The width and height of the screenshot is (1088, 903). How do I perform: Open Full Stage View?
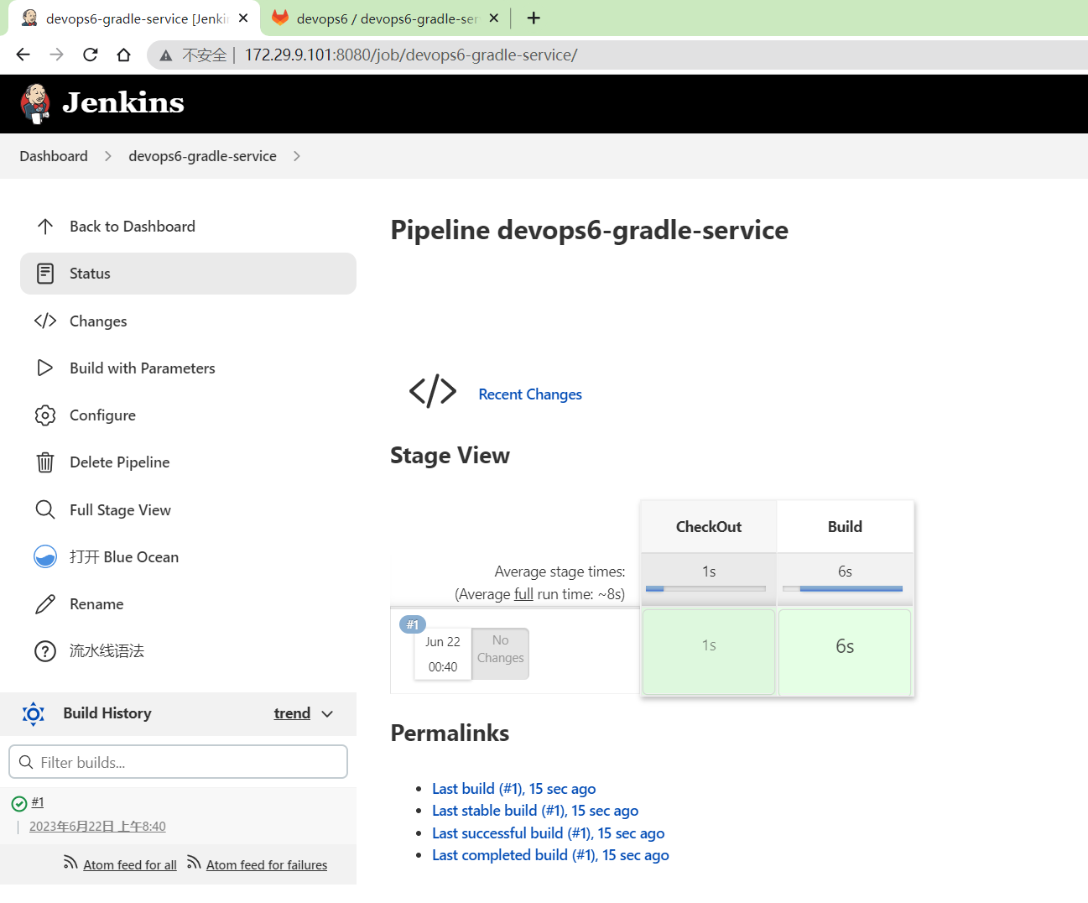tap(188, 509)
